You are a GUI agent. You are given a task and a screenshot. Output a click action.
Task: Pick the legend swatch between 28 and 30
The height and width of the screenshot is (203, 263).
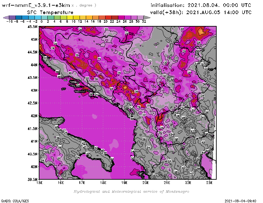[134, 17]
